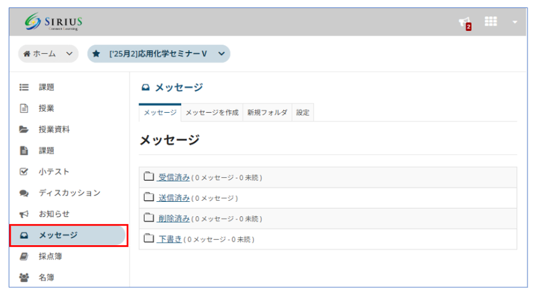Go to お知らせ in the sidebar
535x296 pixels.
[54, 214]
